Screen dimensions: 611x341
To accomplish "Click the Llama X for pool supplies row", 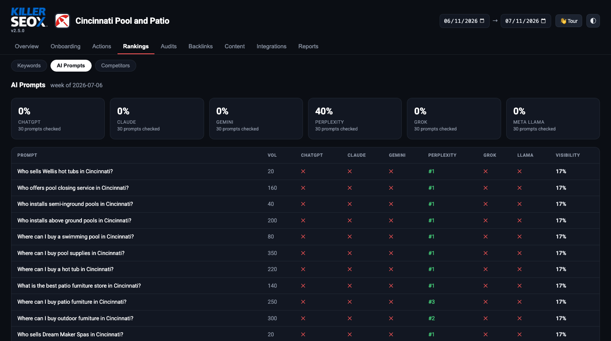I will pyautogui.click(x=519, y=253).
